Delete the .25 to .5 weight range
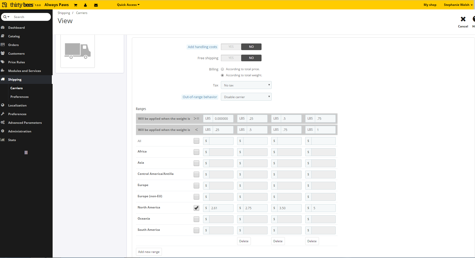Image resolution: width=475 pixels, height=258 pixels. (244, 241)
